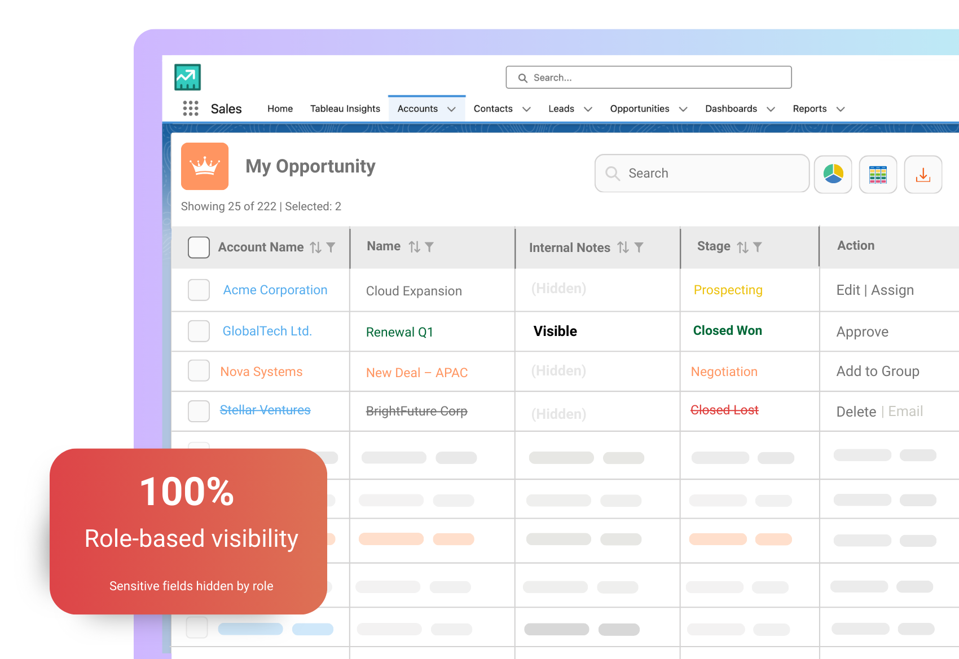The width and height of the screenshot is (959, 659).
Task: Click the Action column header
Action: tap(856, 245)
